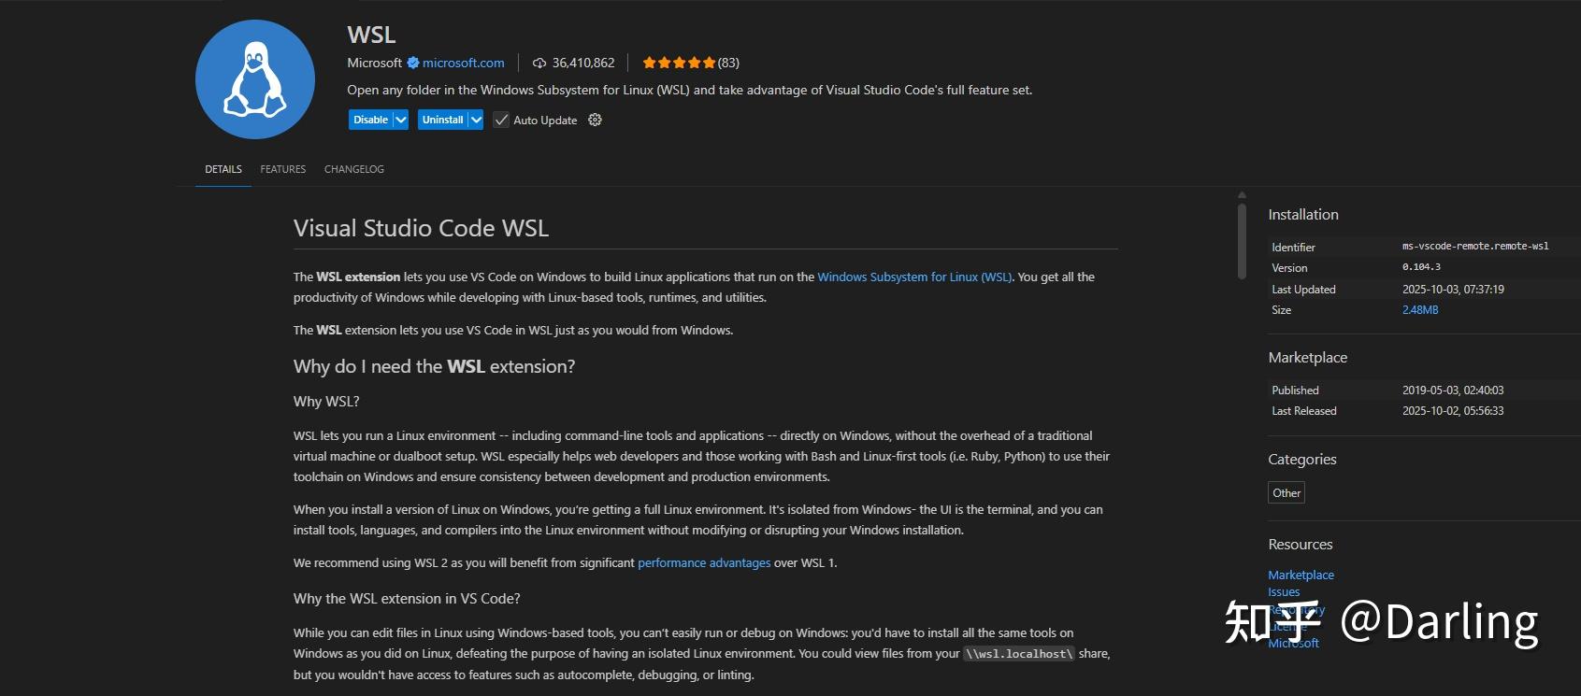1581x696 pixels.
Task: Open the Disable button dropdown arrow
Action: click(401, 120)
